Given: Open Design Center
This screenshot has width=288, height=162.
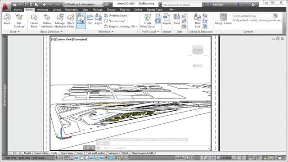Looking at the screenshot, I should [x=223, y=19].
